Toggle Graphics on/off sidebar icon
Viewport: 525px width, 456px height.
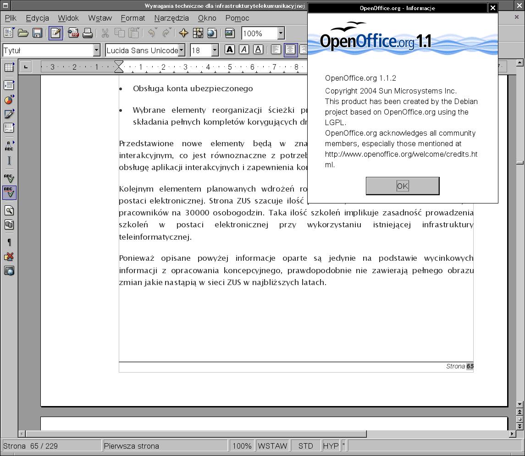click(x=9, y=257)
